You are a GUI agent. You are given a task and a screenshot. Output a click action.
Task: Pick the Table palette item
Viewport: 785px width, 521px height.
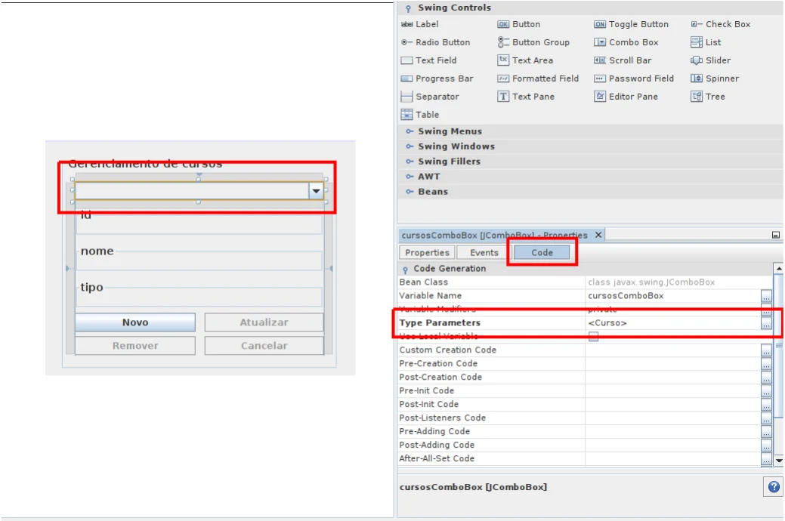419,115
